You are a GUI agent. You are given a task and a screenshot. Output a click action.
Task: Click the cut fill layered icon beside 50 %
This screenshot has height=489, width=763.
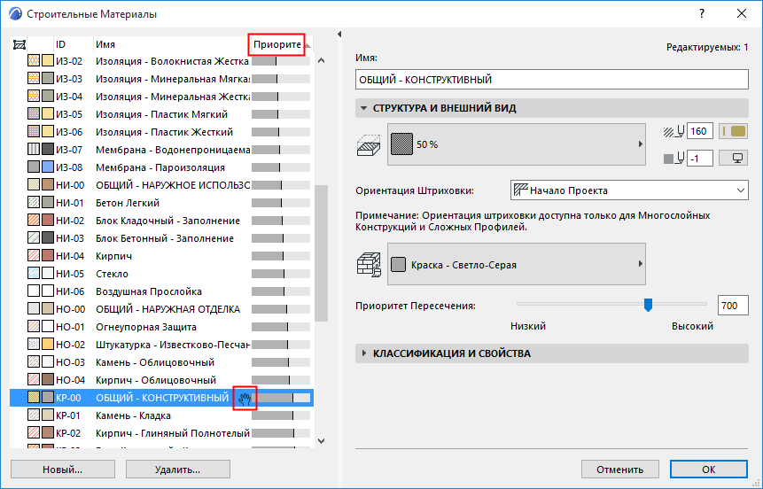(x=369, y=145)
